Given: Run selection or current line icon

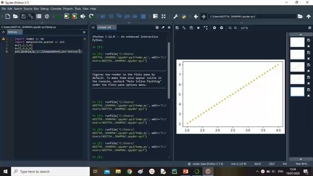Looking at the screenshot, I should (83, 16).
